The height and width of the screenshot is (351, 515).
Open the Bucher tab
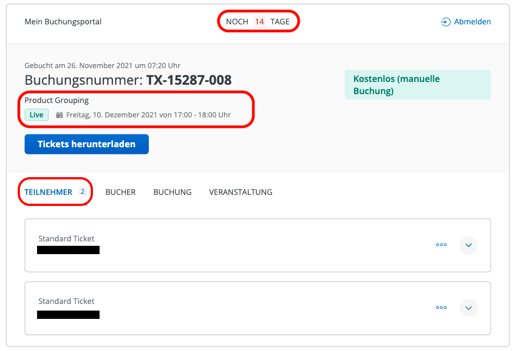click(x=121, y=192)
